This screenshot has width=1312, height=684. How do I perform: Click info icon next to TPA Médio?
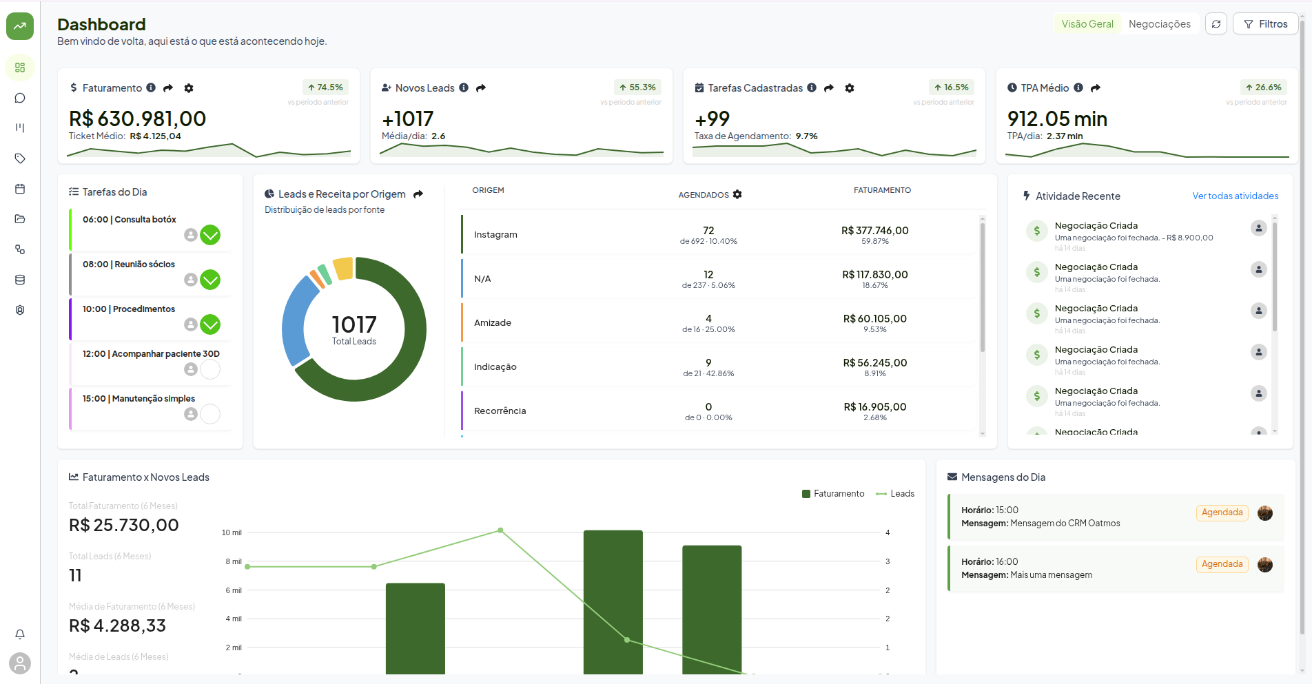pos(1078,88)
